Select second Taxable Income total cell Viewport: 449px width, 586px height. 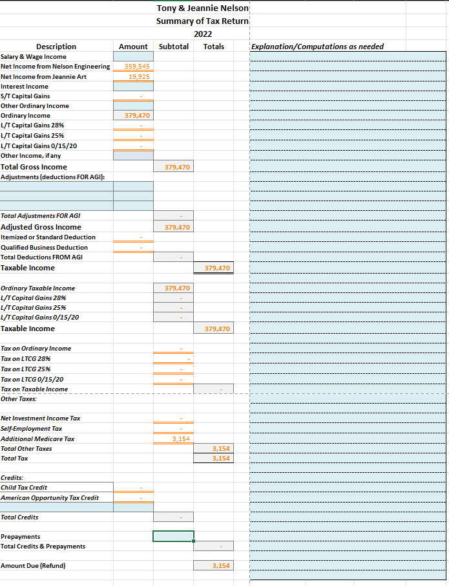[213, 329]
